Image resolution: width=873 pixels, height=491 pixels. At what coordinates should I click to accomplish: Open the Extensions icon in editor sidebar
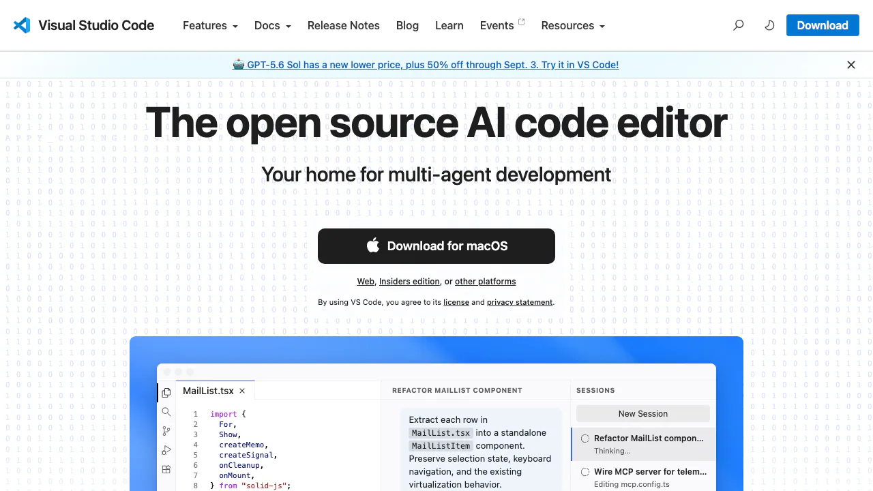coord(166,469)
